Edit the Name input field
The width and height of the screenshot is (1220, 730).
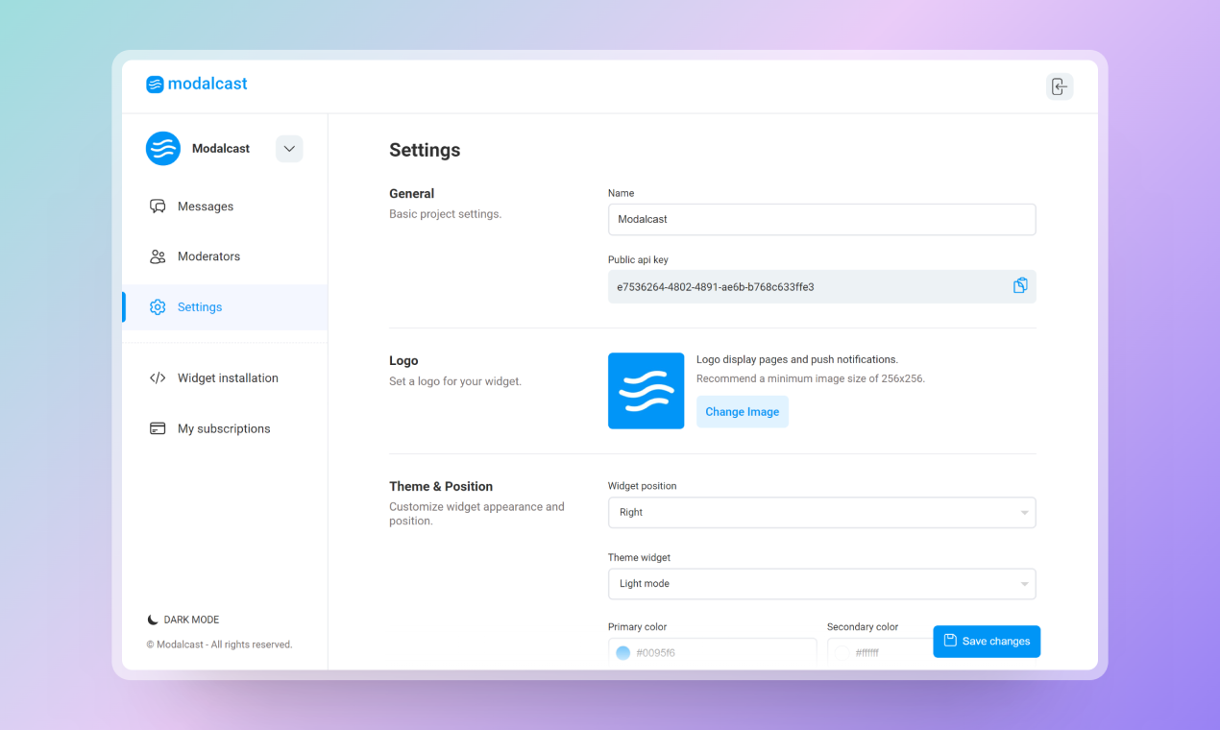tap(822, 219)
